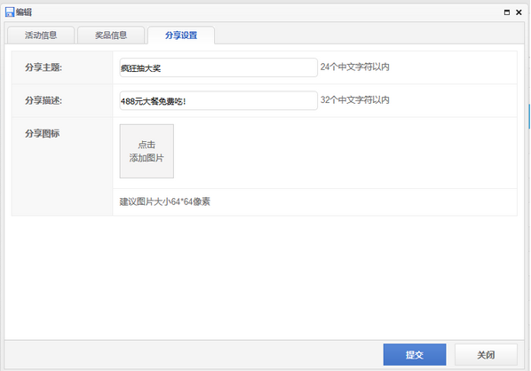The height and width of the screenshot is (371, 531).
Task: Submit the form with 提交 button
Action: click(415, 355)
